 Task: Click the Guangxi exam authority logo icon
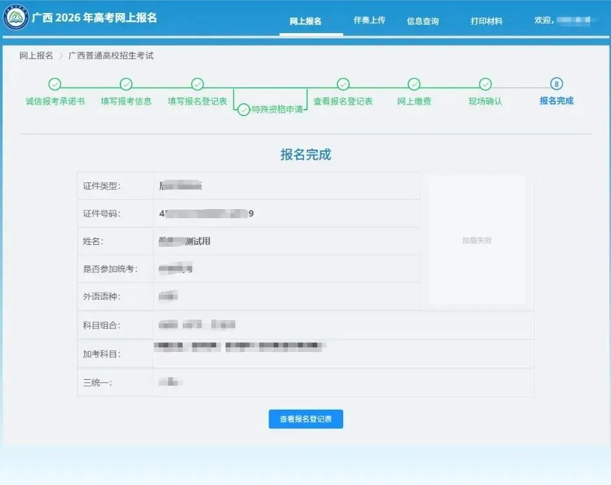coord(16,17)
